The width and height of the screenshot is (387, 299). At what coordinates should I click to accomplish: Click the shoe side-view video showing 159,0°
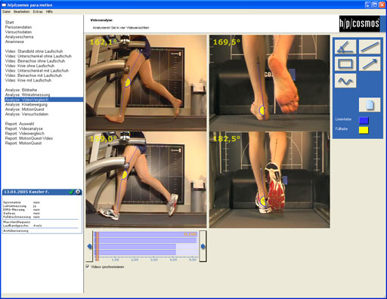click(x=146, y=180)
